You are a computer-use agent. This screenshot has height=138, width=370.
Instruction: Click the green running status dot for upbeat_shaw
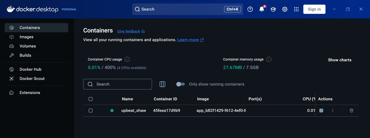[x=112, y=111]
